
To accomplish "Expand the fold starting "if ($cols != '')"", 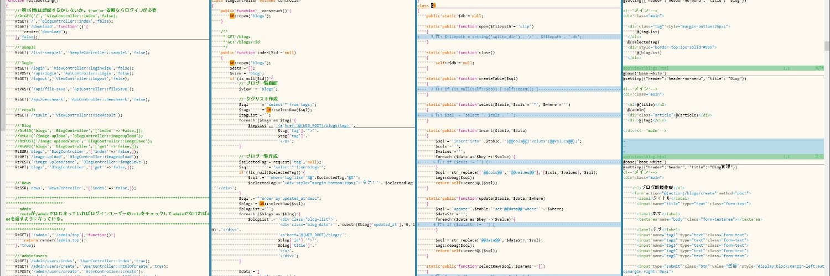I will 519,162.
